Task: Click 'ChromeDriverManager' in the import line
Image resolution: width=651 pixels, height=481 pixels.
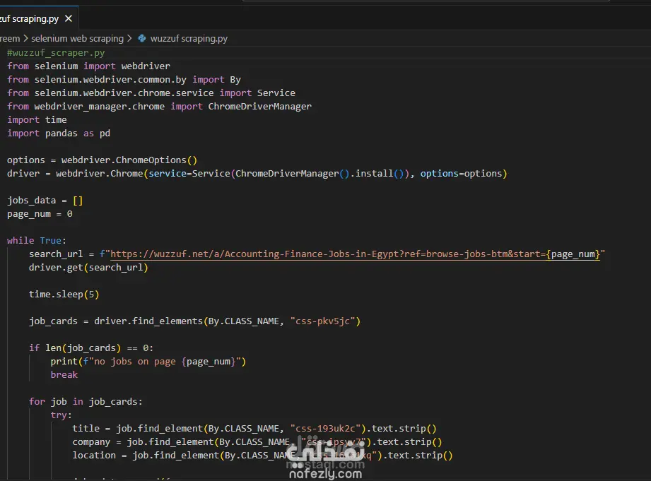Action: (260, 106)
